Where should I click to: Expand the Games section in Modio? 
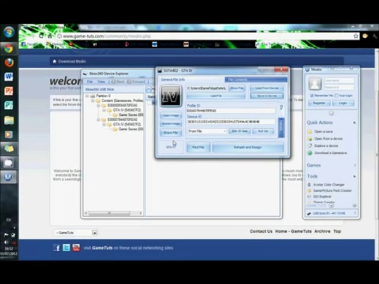click(x=355, y=165)
